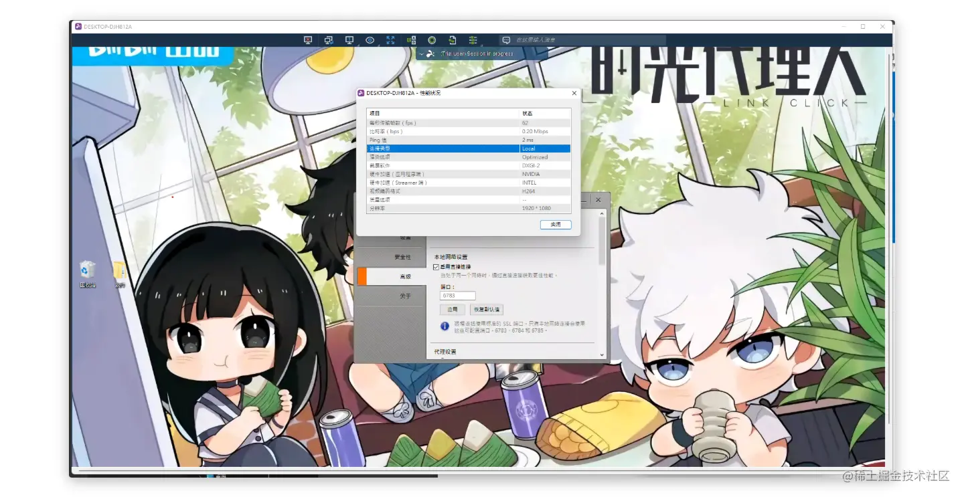
Task: Open the green keyboard shortcut icon
Action: tap(412, 40)
